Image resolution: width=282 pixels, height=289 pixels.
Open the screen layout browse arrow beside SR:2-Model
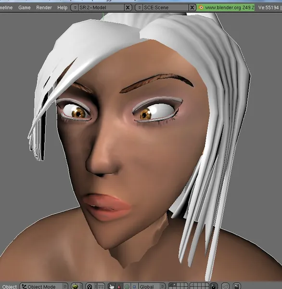pos(75,8)
